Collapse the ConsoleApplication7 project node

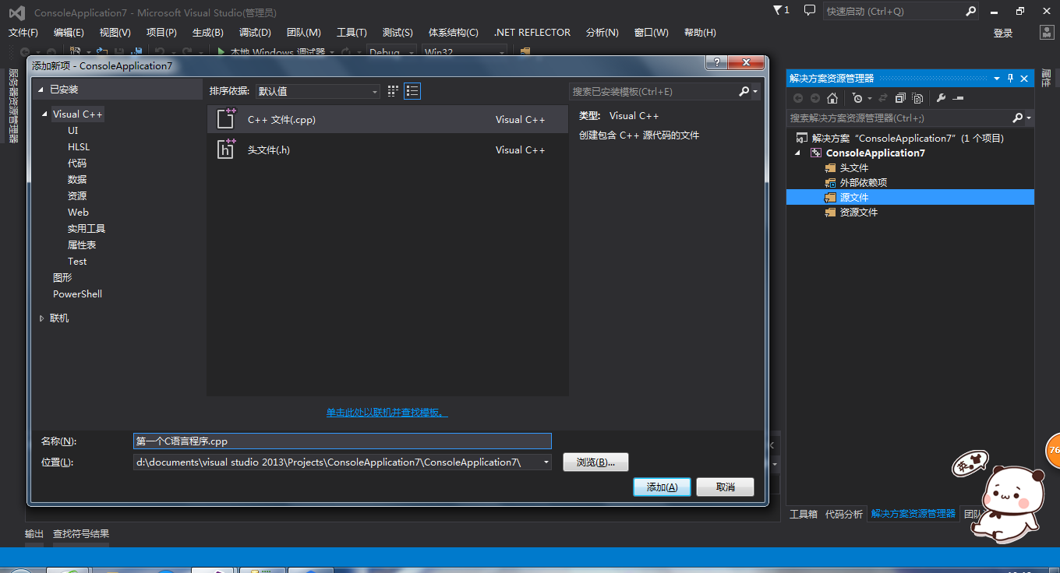(797, 153)
